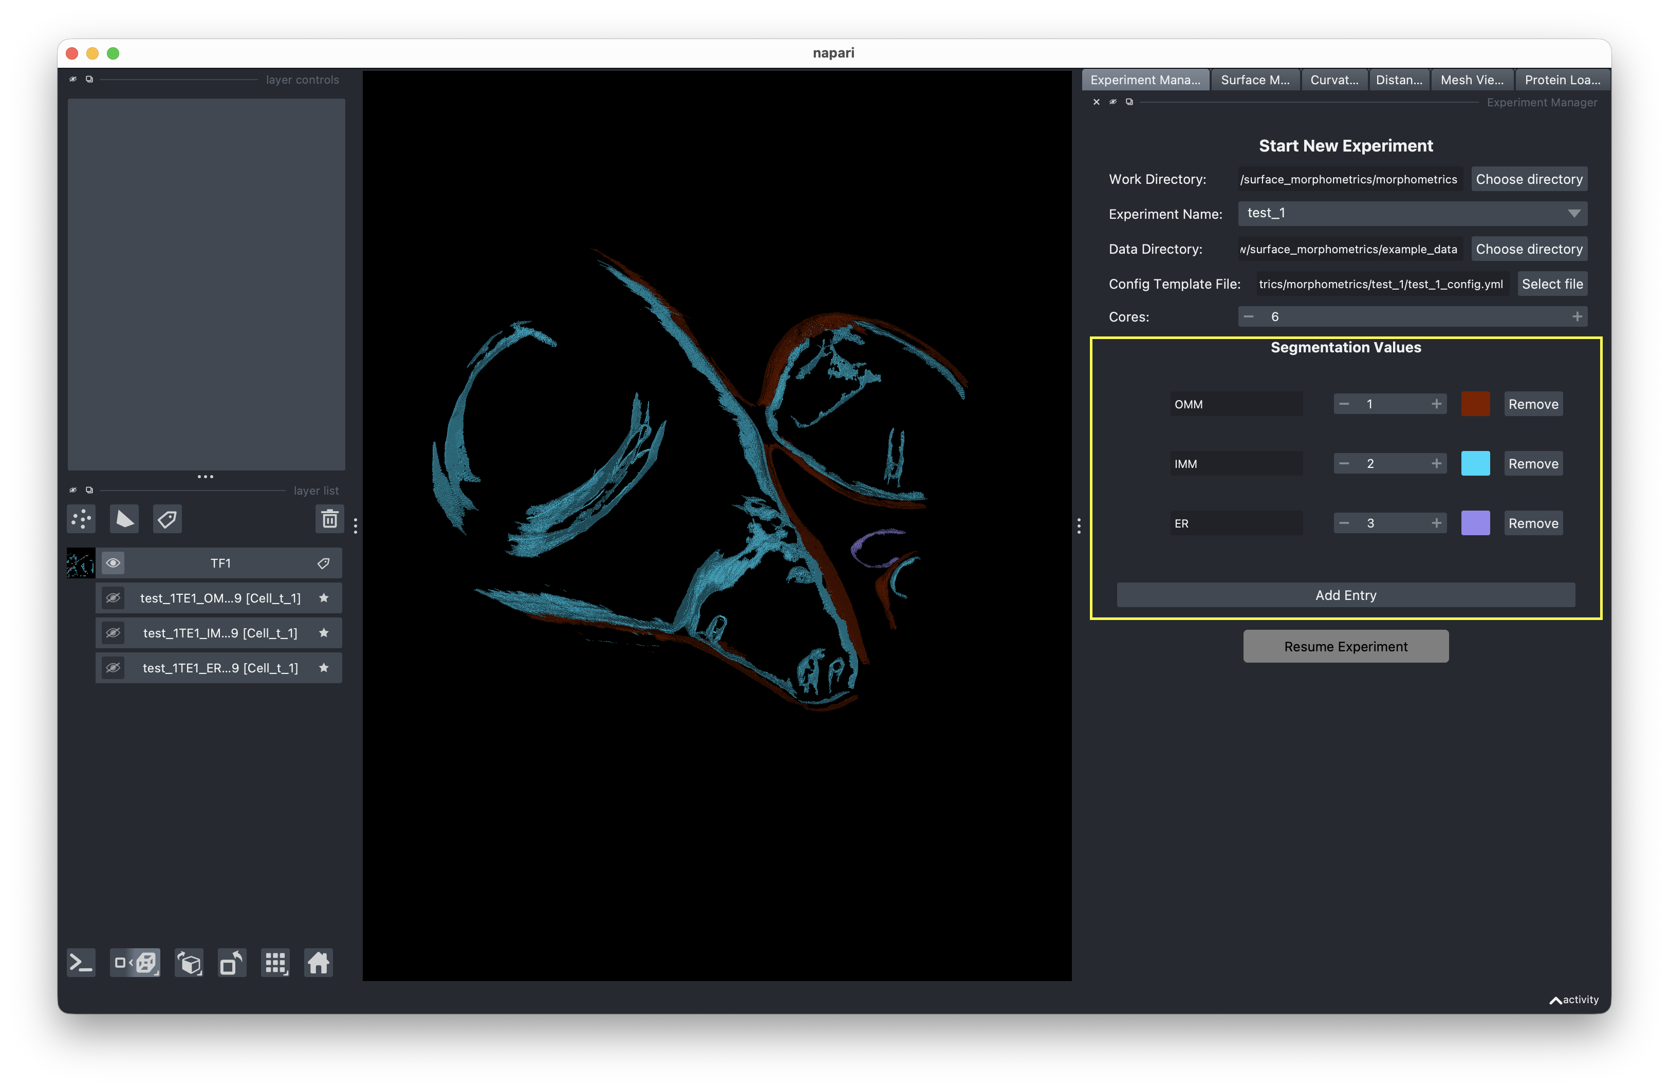1669x1090 pixels.
Task: Choose directory for Data Directory
Action: tap(1529, 249)
